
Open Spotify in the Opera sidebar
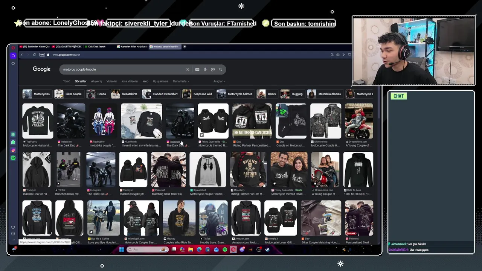pos(13,158)
